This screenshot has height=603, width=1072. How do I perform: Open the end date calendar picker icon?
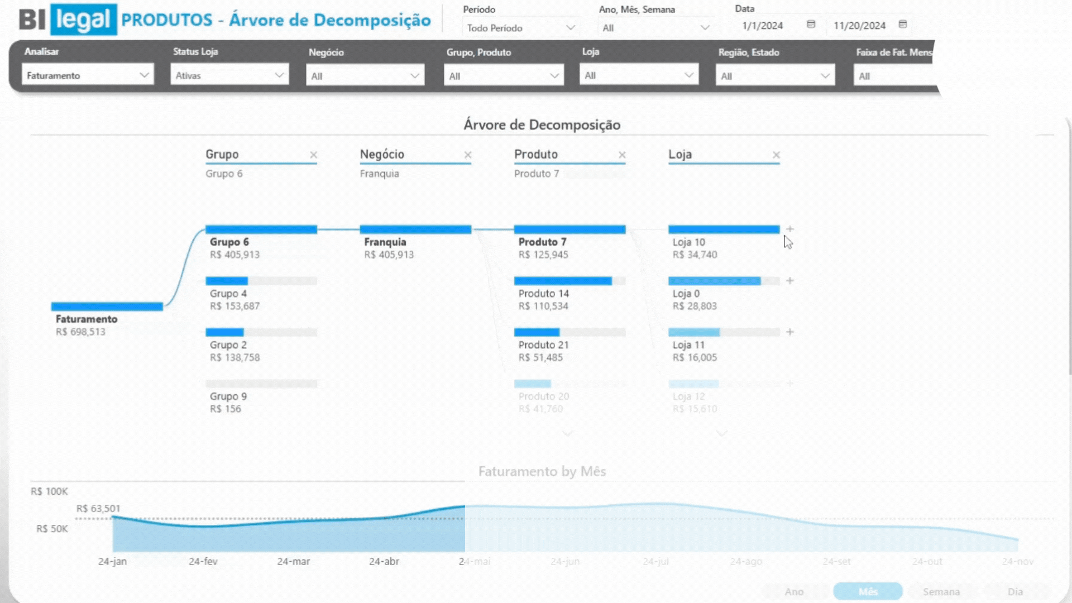[x=902, y=25]
